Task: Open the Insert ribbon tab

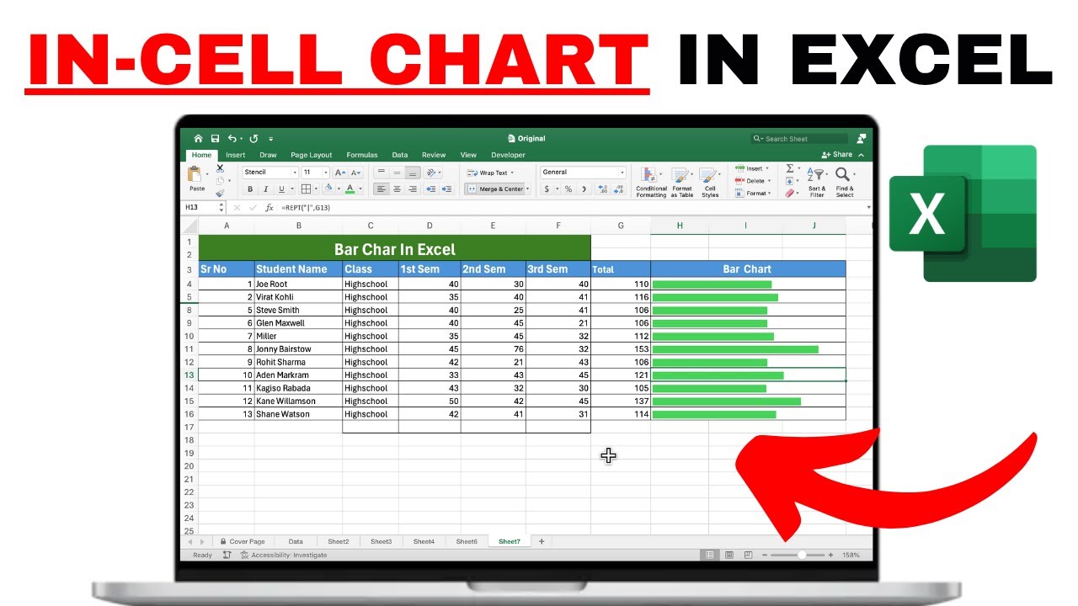Action: tap(236, 155)
